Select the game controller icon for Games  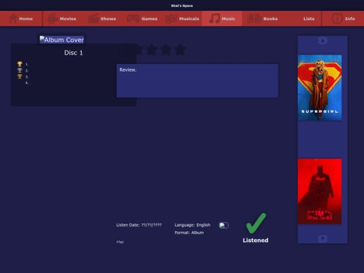(133, 19)
